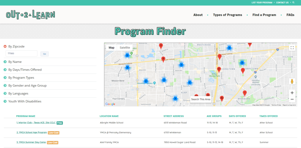Image resolution: width=301 pixels, height=148 pixels.
Task: Open the Terms of Use map link
Action: pyautogui.click(x=276, y=105)
